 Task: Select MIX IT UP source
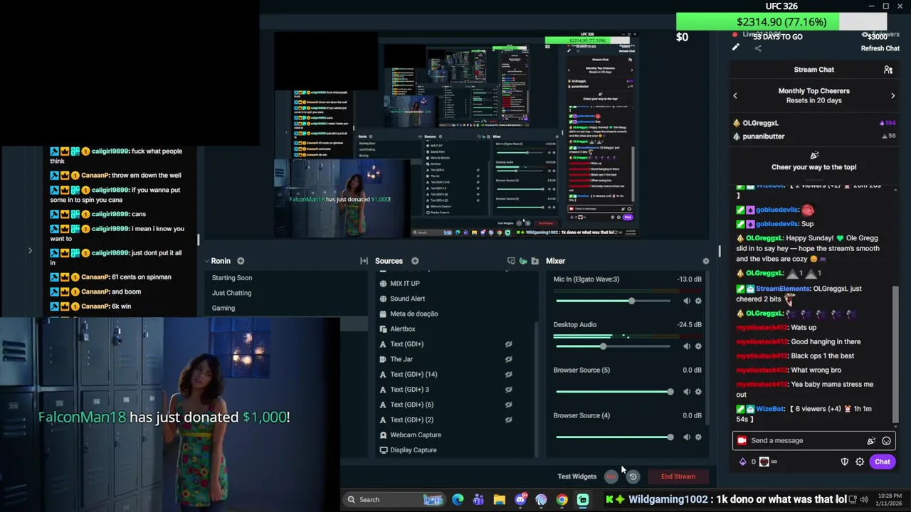(x=404, y=283)
